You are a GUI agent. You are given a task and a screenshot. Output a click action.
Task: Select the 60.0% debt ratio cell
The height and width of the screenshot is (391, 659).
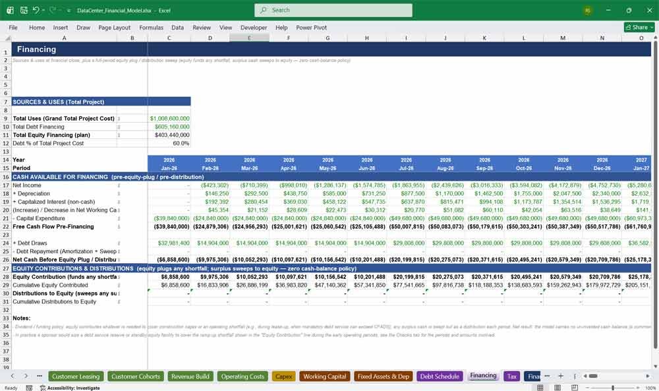pos(169,143)
